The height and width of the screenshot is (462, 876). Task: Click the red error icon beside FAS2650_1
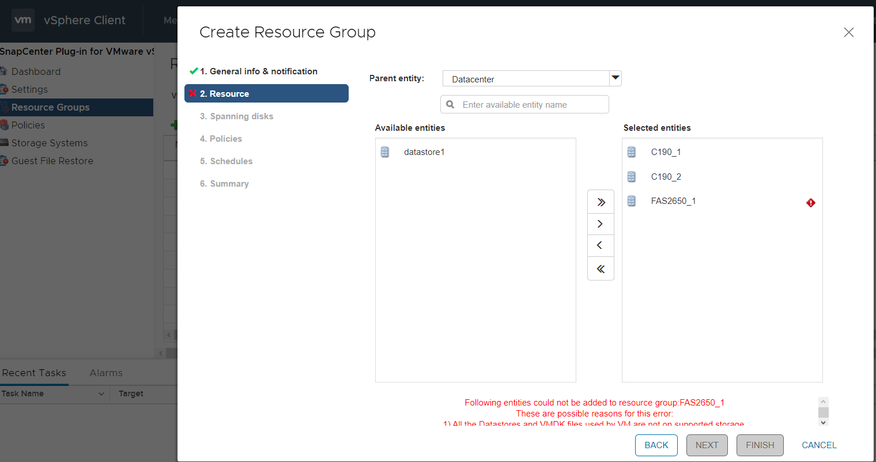(x=810, y=203)
